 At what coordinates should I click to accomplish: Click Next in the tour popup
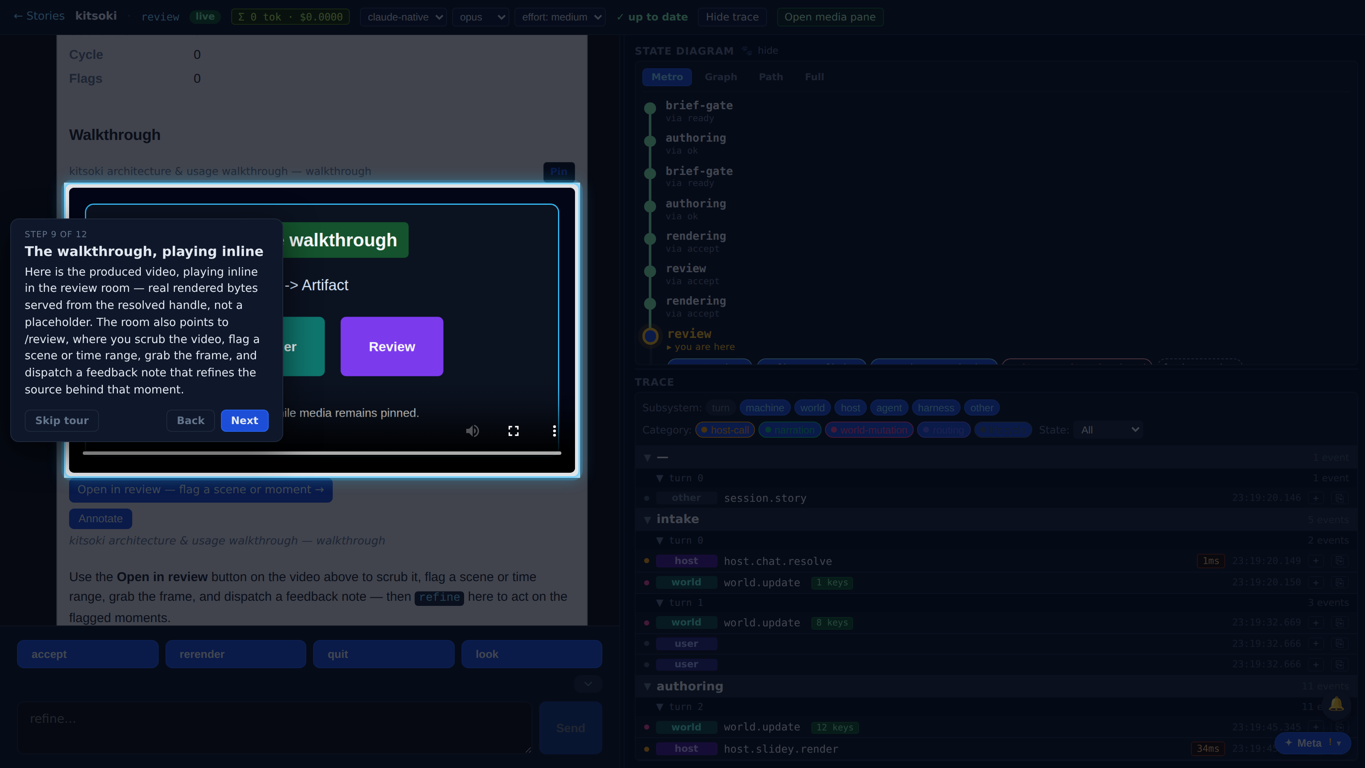pyautogui.click(x=244, y=420)
